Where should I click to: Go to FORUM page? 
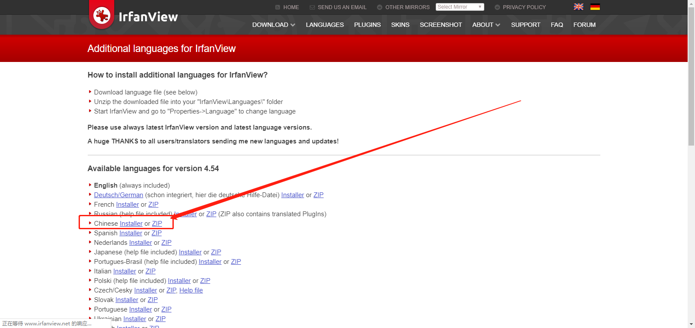(x=584, y=25)
